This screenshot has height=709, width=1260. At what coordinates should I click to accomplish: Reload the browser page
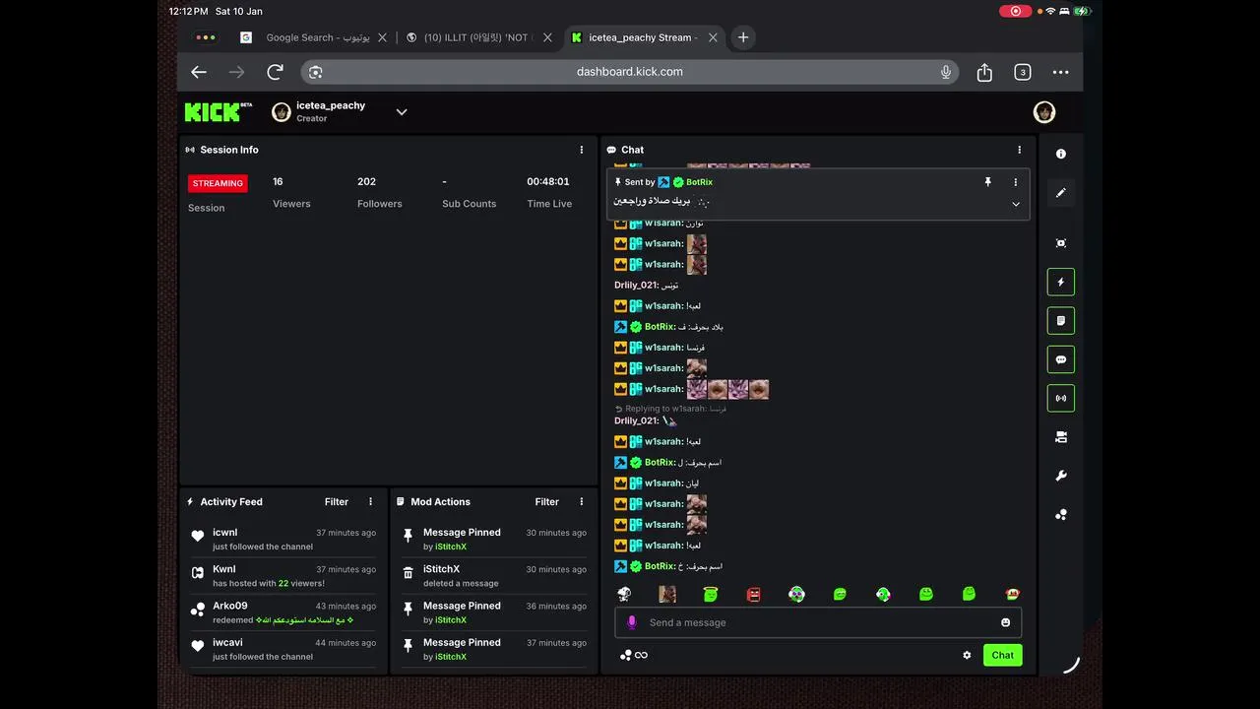tap(276, 72)
